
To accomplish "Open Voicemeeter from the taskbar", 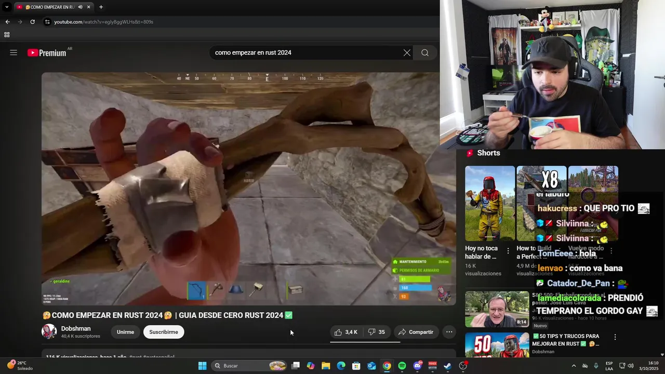I will tap(432, 366).
